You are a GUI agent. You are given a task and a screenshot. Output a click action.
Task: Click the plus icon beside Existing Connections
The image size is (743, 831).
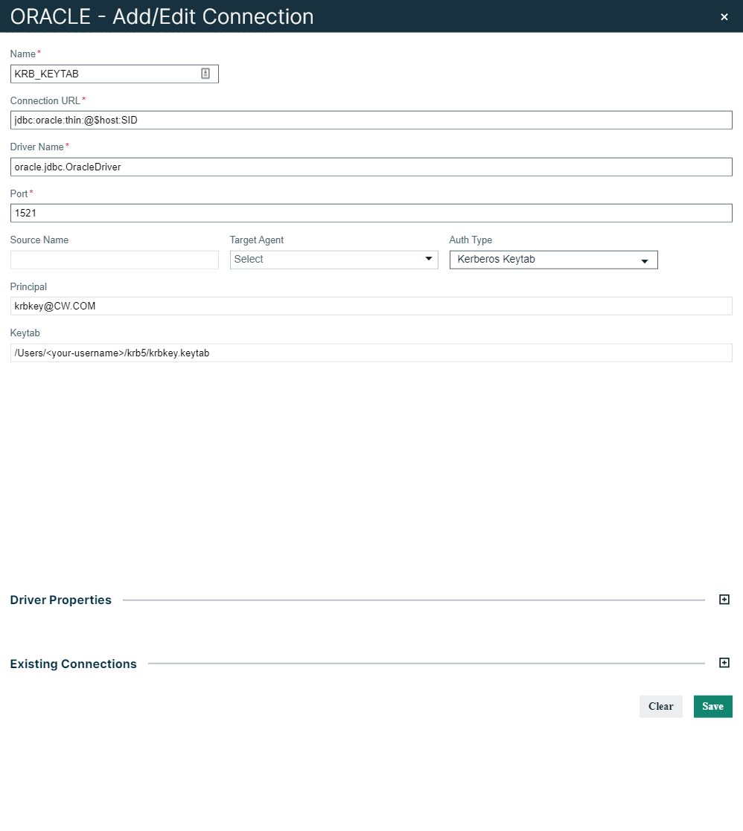pos(724,662)
